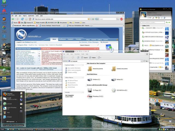This screenshot has height=131, width=175.
Task: Select the DVD-RAM Drive (E:)
Action: [x=119, y=90]
